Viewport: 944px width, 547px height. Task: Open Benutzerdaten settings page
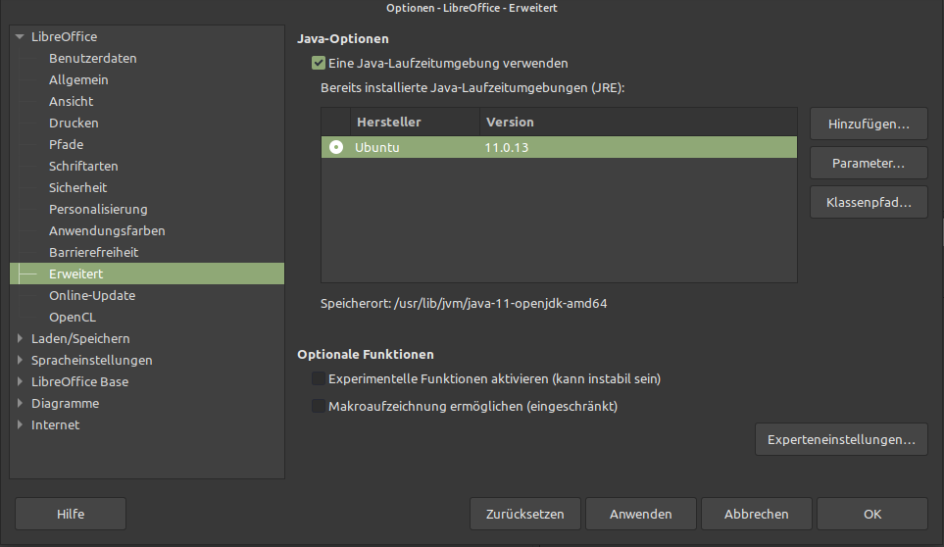[x=93, y=59]
